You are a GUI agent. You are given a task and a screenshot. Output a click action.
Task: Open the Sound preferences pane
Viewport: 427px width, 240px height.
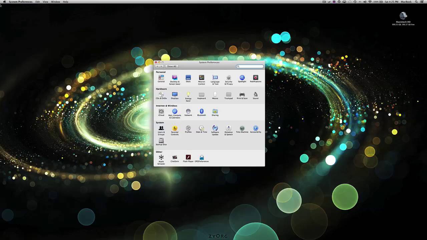point(256,96)
